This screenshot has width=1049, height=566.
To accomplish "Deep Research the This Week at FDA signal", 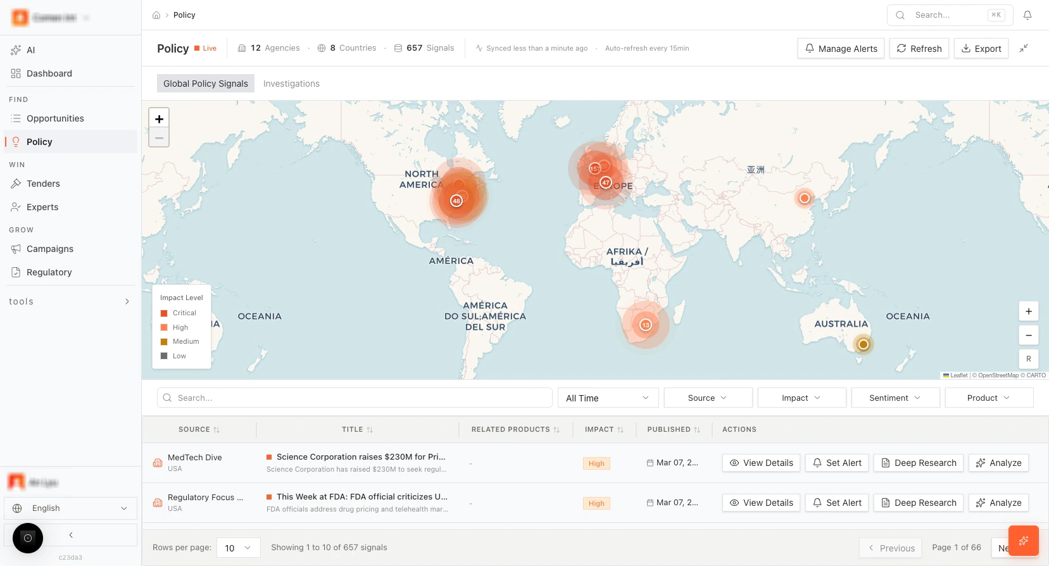I will point(919,503).
